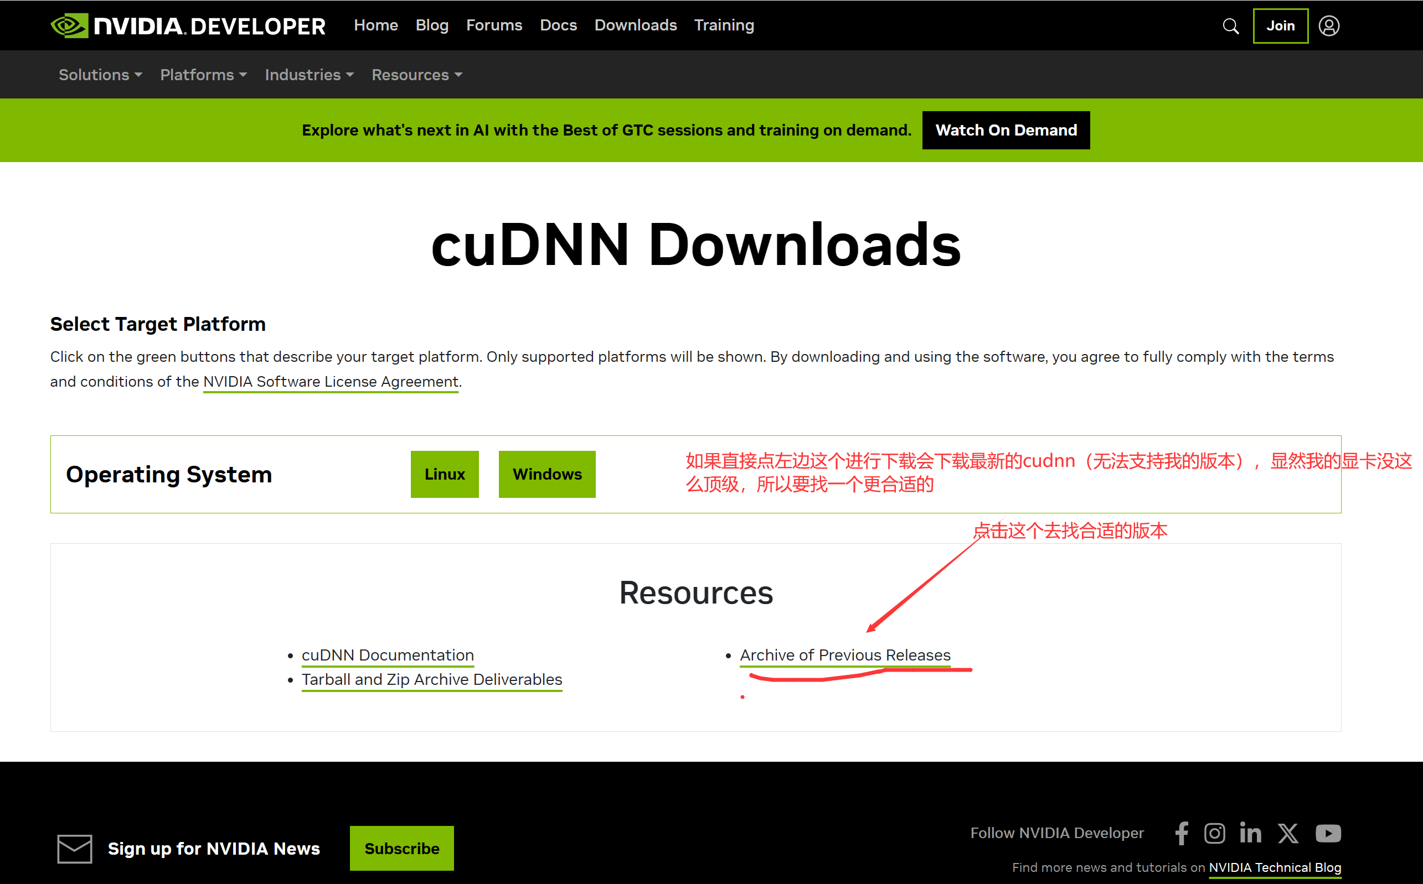
Task: Open NVIDIA Developer X (Twitter) icon
Action: pyautogui.click(x=1288, y=833)
